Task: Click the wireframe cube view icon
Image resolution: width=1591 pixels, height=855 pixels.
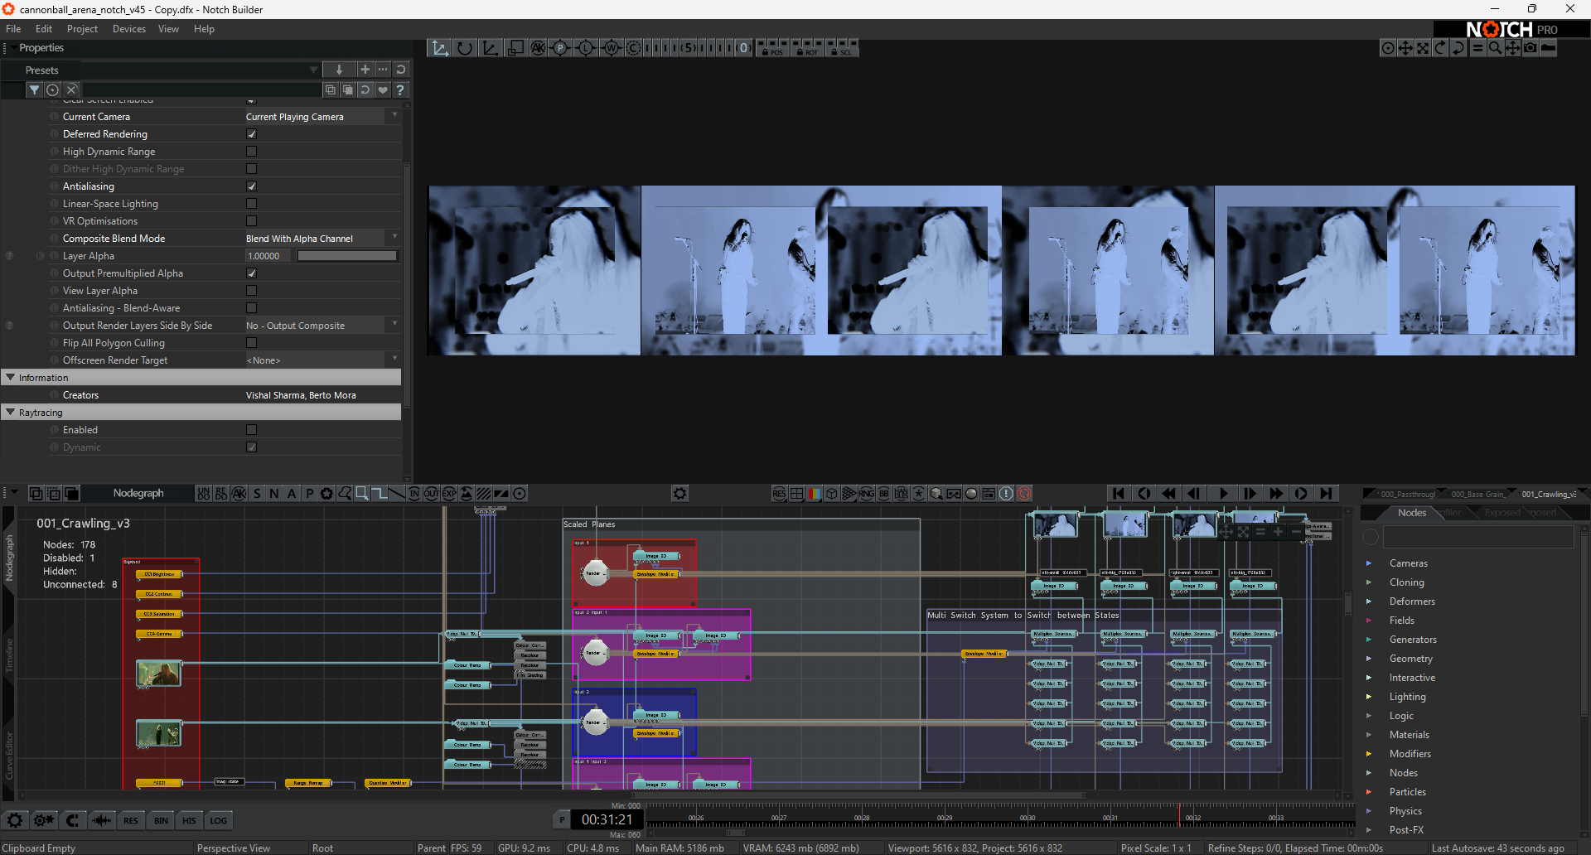Action: point(831,493)
